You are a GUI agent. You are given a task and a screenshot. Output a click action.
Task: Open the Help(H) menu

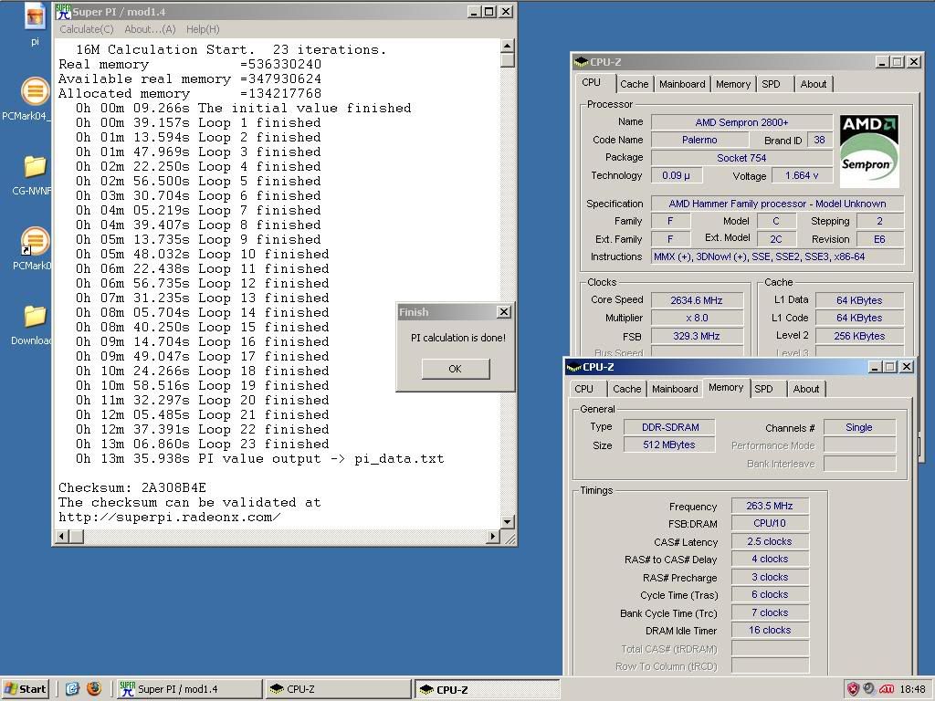coord(203,29)
